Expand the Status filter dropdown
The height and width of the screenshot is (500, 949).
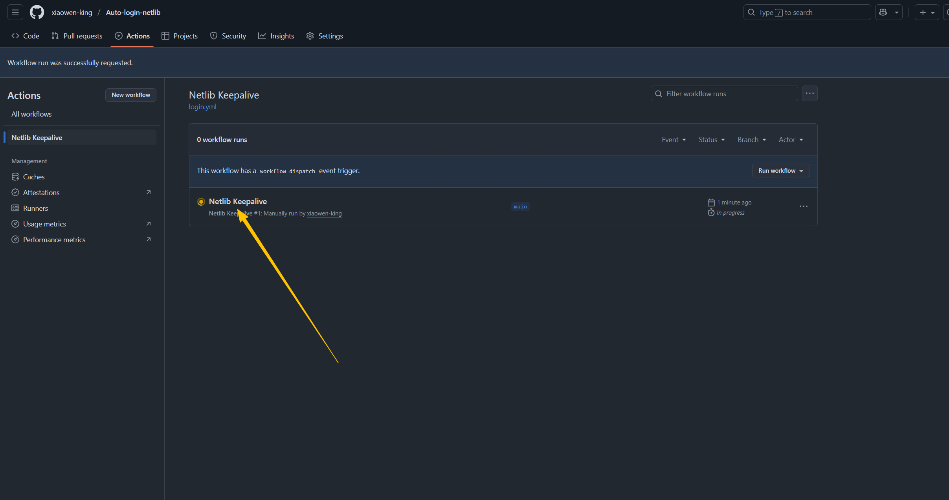[x=711, y=140]
